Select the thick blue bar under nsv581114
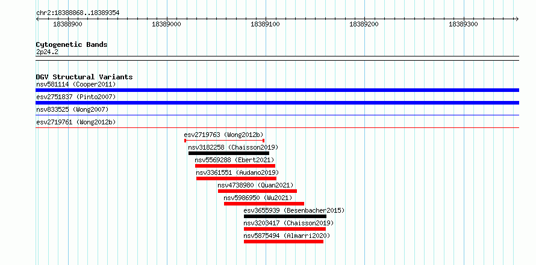This screenshot has height=265, width=536. click(277, 90)
